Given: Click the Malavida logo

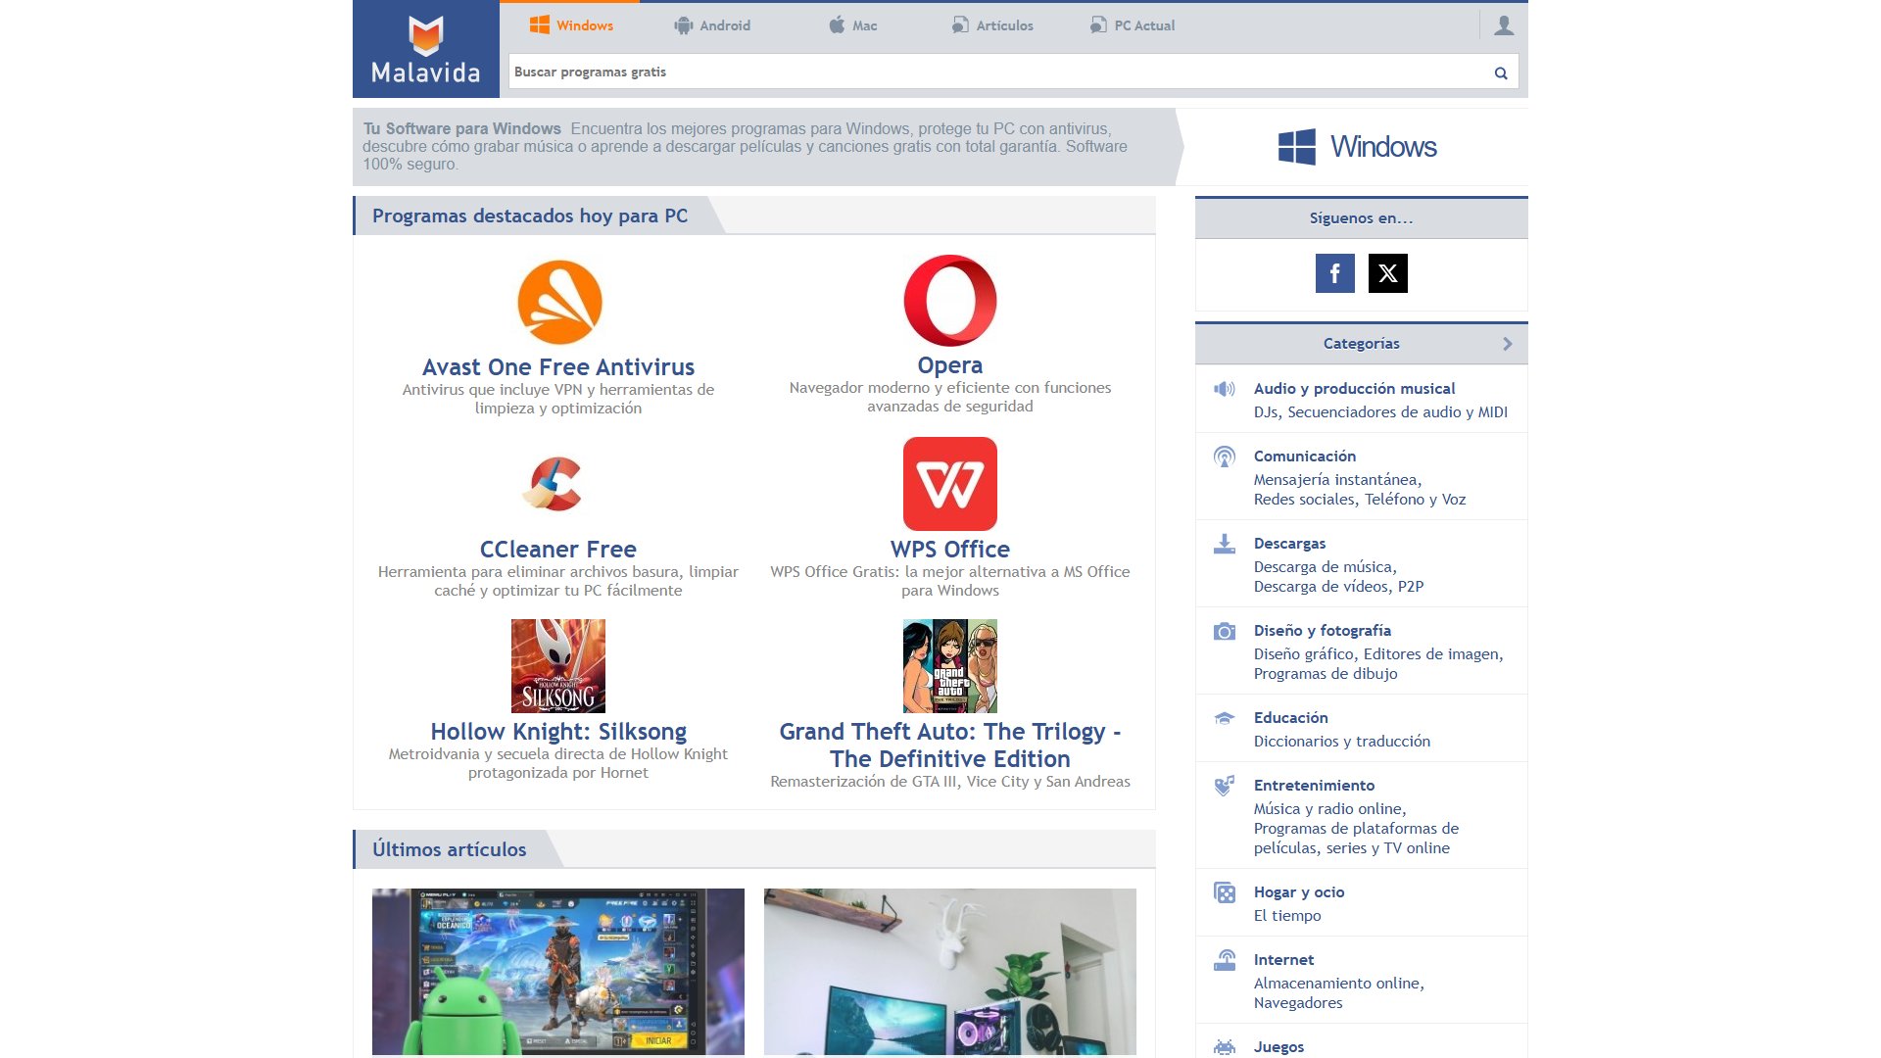Looking at the screenshot, I should point(426,49).
